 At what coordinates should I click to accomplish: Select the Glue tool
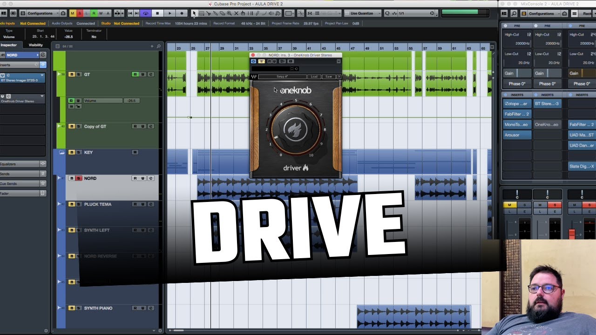[x=215, y=13]
